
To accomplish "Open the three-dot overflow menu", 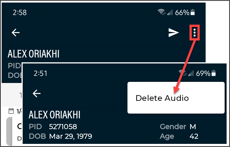I will [x=195, y=33].
